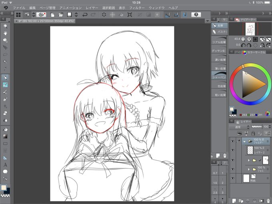Toggle visibility of the 用紙 paper layer
The width and height of the screenshot is (272, 204).
232,178
